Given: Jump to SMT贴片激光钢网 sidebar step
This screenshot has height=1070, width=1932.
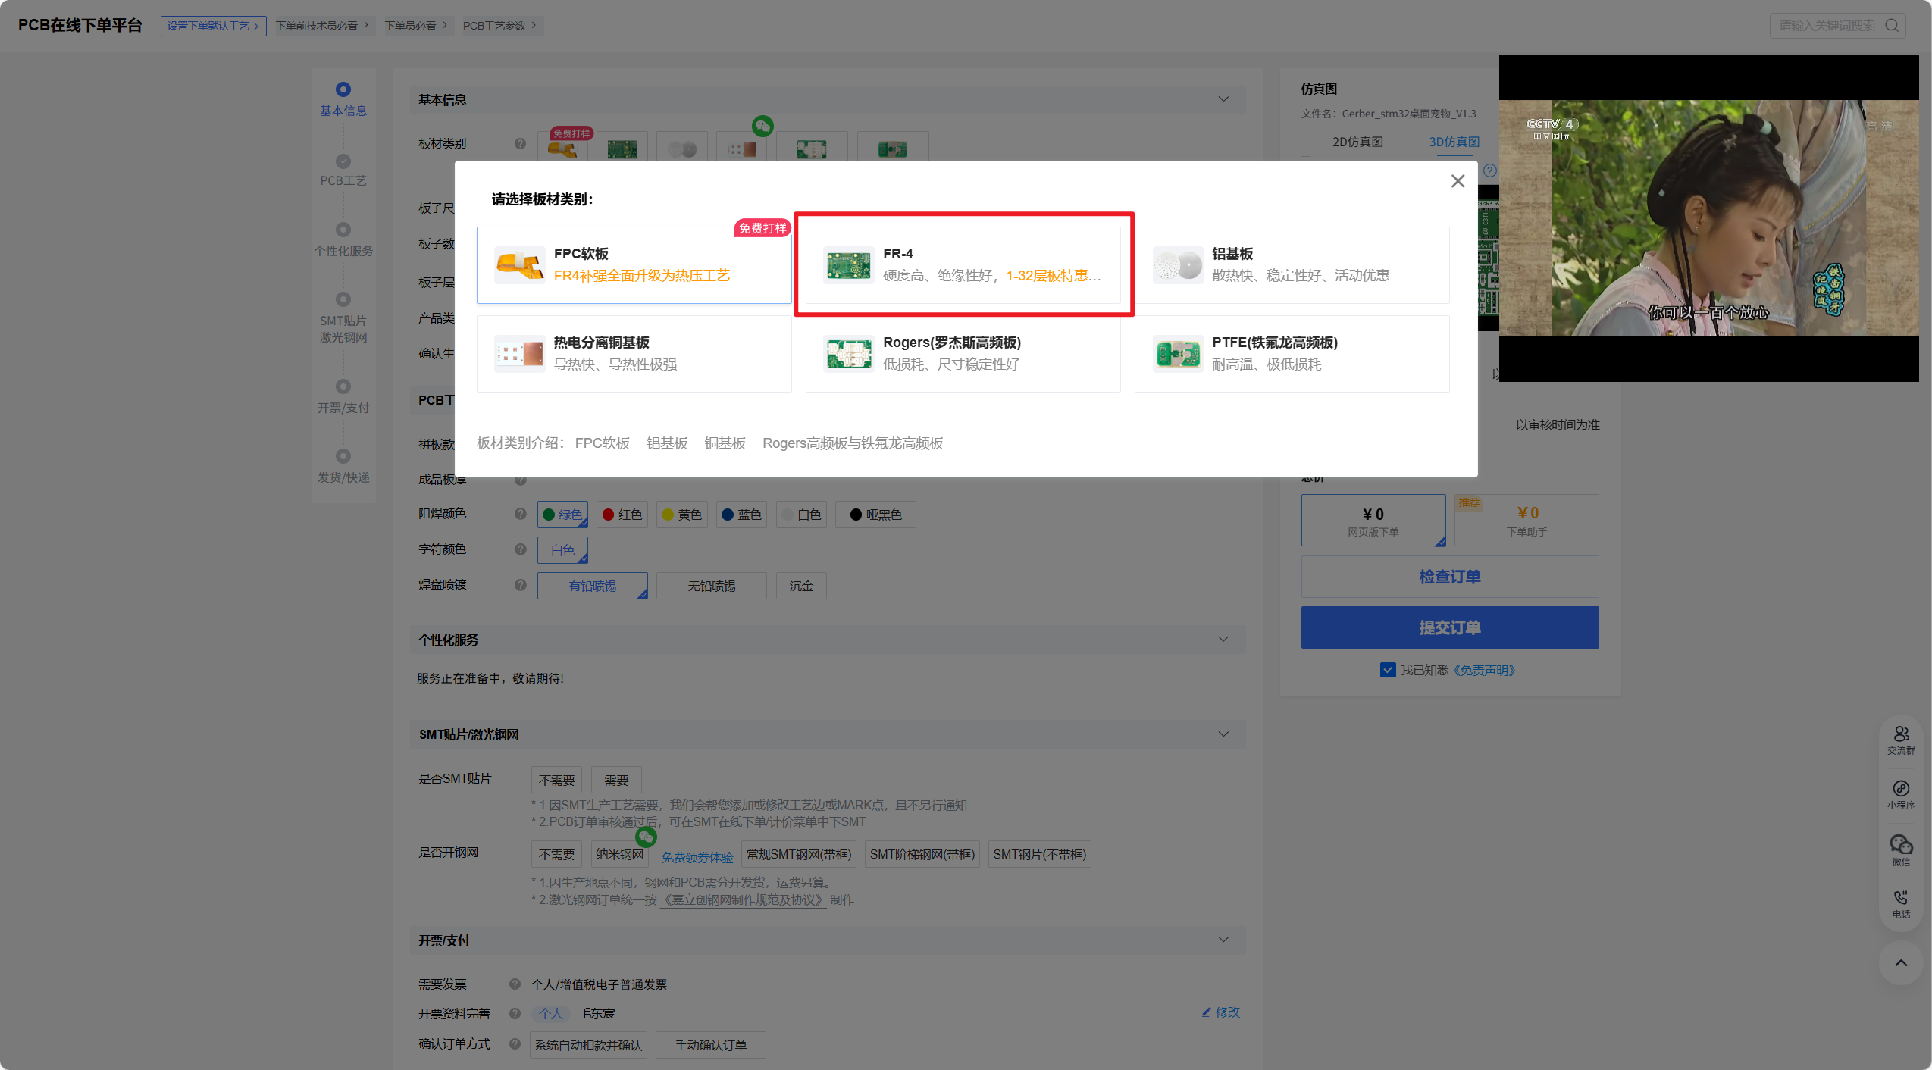Looking at the screenshot, I should pos(343,318).
